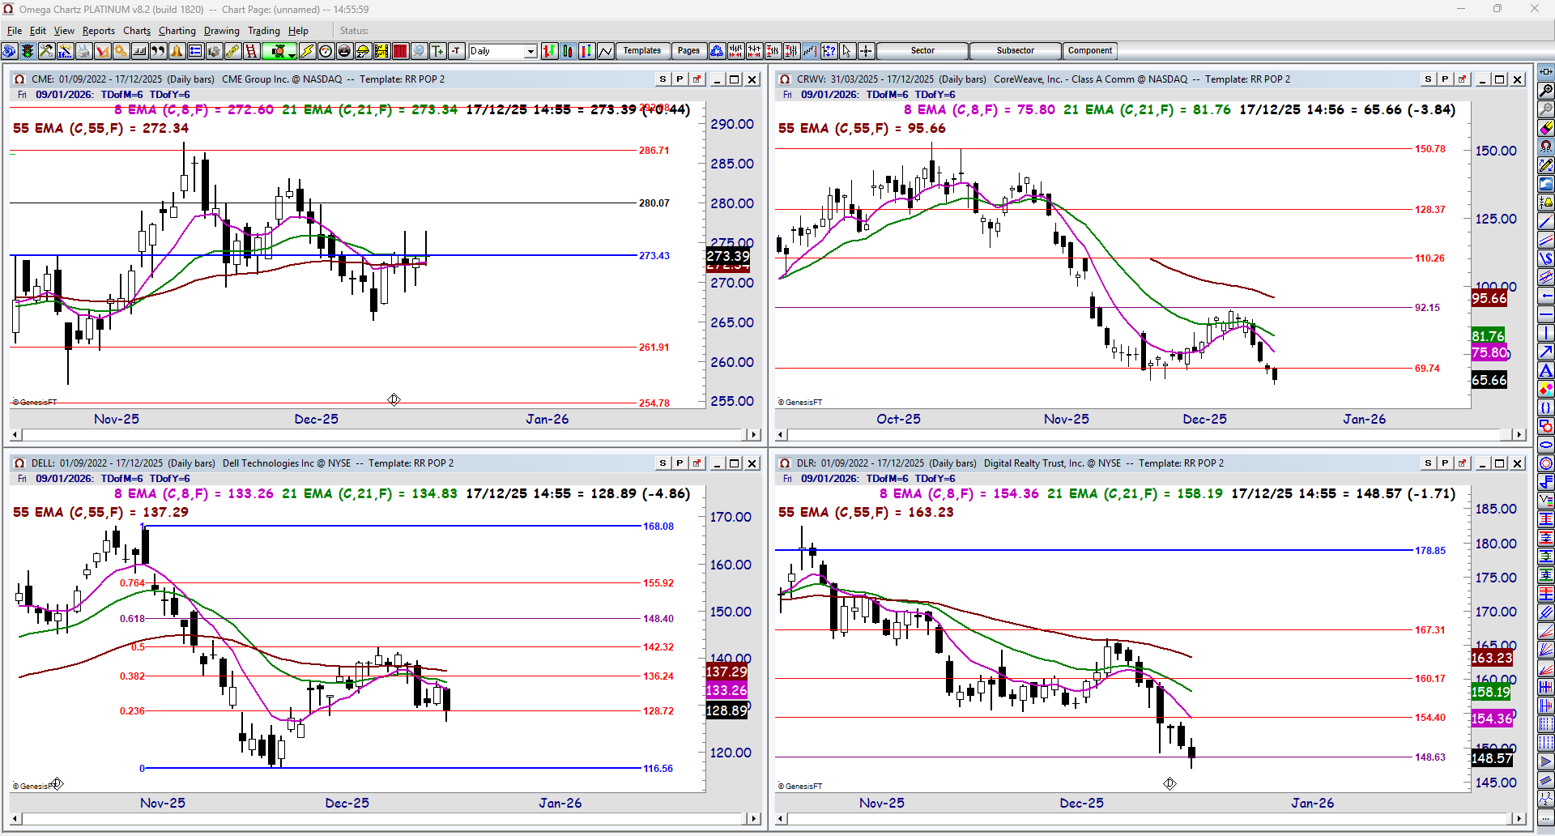
Task: Open the Daily timeframe dropdown
Action: 530,52
